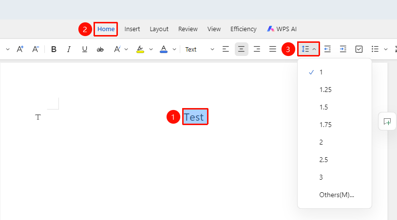Screen dimensions: 397x220
Task: Pick line spacing 1.75
Action: tap(335, 125)
